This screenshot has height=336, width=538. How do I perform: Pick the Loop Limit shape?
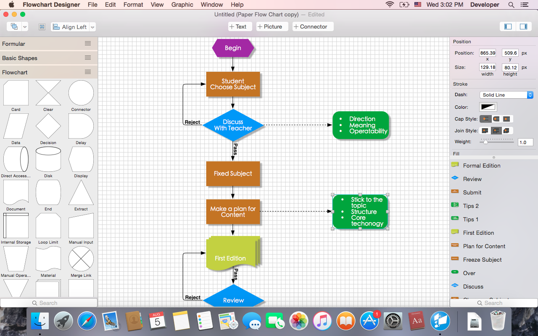click(x=48, y=226)
